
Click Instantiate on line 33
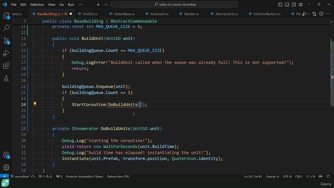coord(75,159)
